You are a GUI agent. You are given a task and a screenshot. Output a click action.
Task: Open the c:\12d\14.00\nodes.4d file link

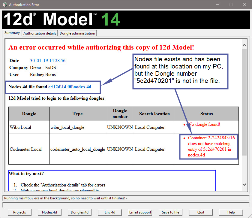pyautogui.click(x=70, y=87)
